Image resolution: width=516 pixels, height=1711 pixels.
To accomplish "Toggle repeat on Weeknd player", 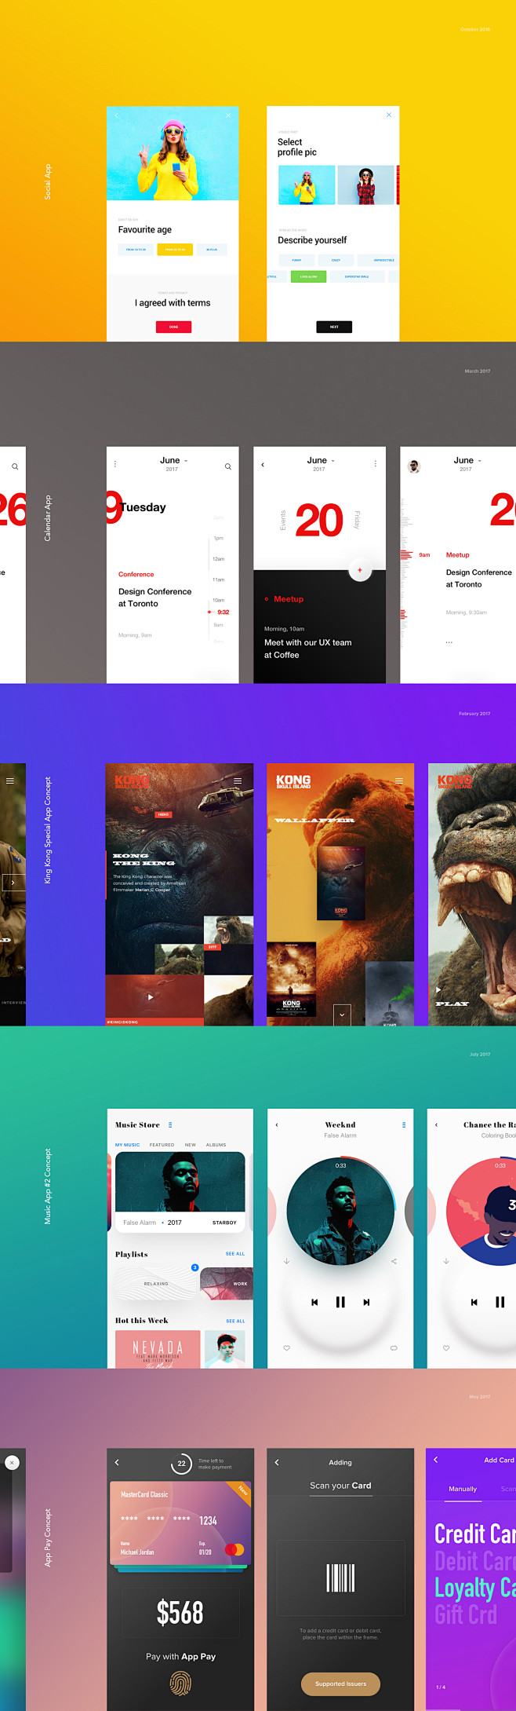I will point(394,1348).
